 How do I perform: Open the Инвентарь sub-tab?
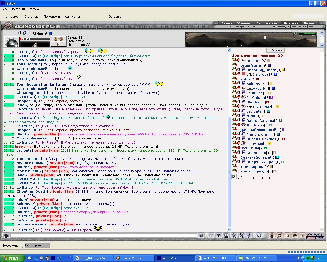point(237,26)
